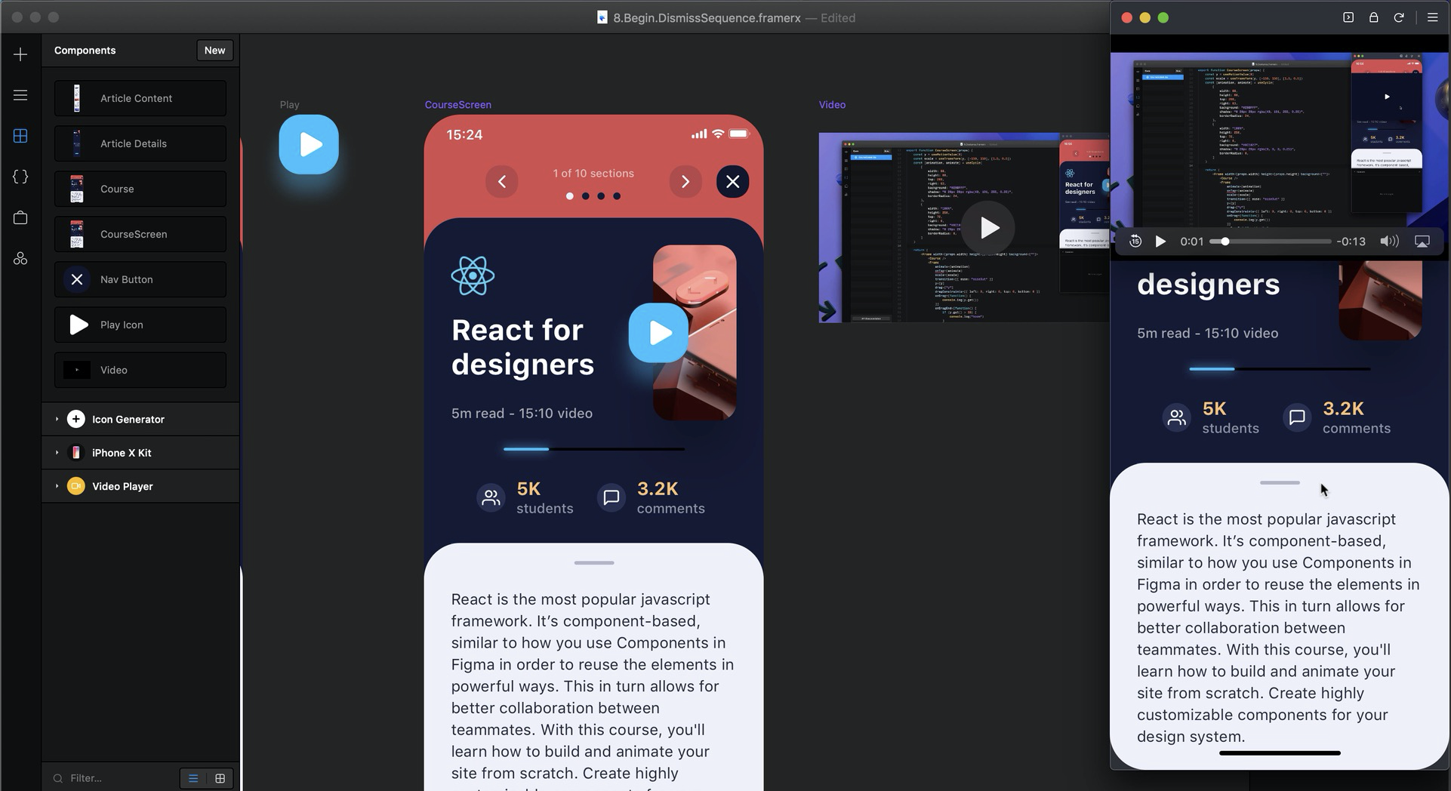This screenshot has width=1451, height=791.
Task: Click the dark close X nav button
Action: click(x=732, y=182)
